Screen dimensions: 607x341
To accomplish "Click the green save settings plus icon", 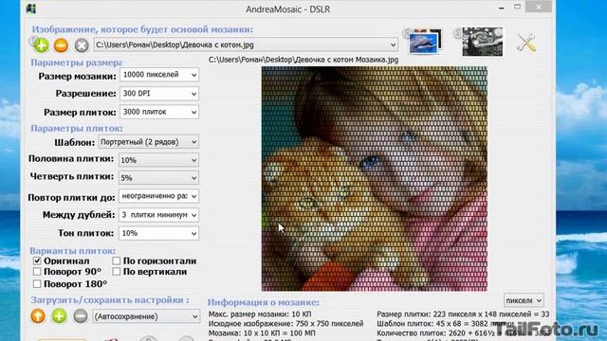I will [x=59, y=316].
